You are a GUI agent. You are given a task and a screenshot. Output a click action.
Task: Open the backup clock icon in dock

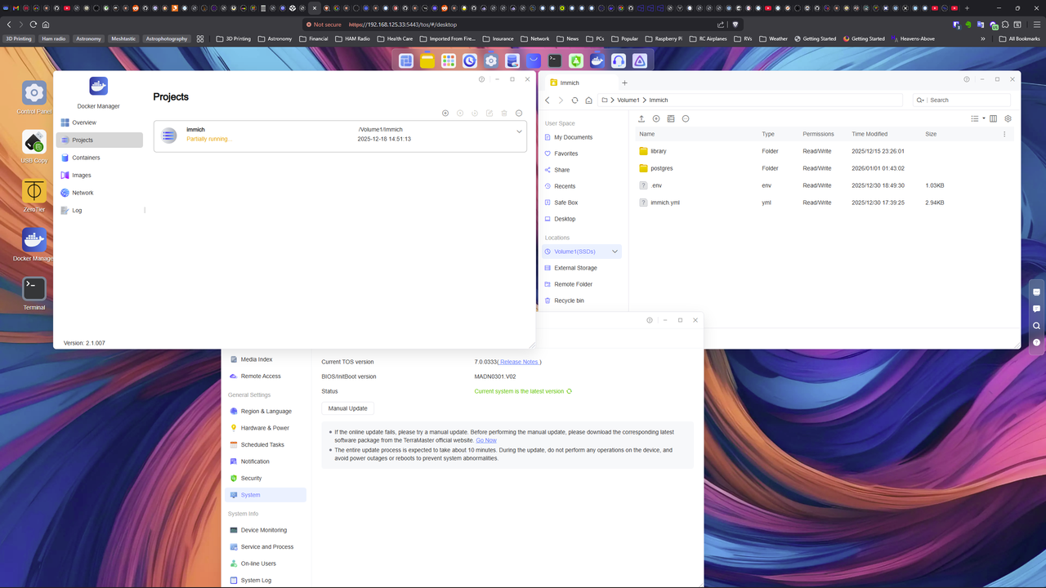point(470,60)
